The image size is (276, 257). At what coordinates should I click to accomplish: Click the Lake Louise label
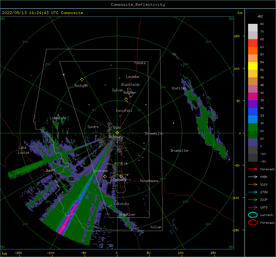24,150
